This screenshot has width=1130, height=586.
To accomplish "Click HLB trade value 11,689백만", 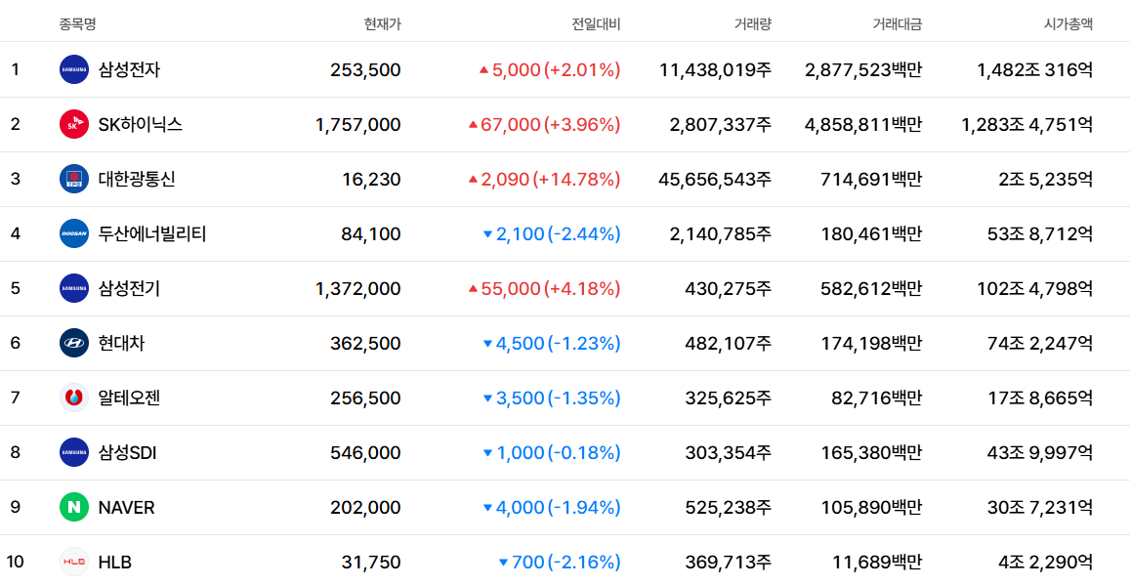I will [877, 563].
